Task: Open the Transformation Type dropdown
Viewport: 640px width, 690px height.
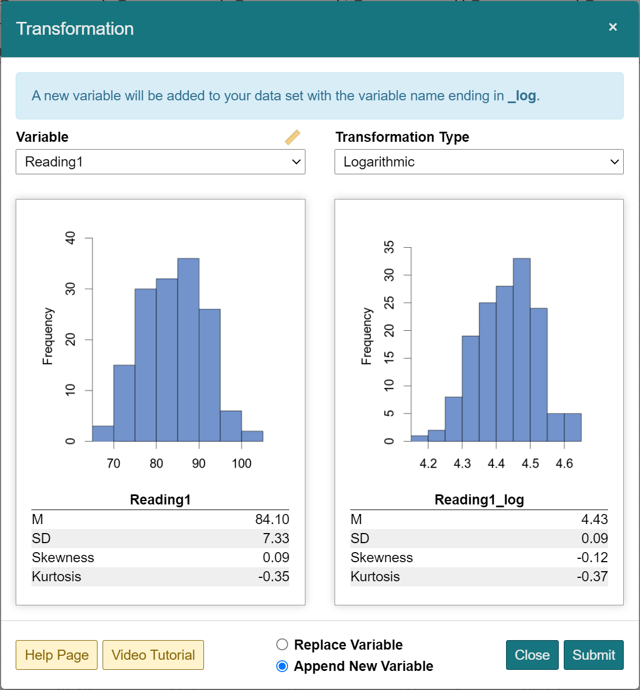Action: click(x=479, y=162)
